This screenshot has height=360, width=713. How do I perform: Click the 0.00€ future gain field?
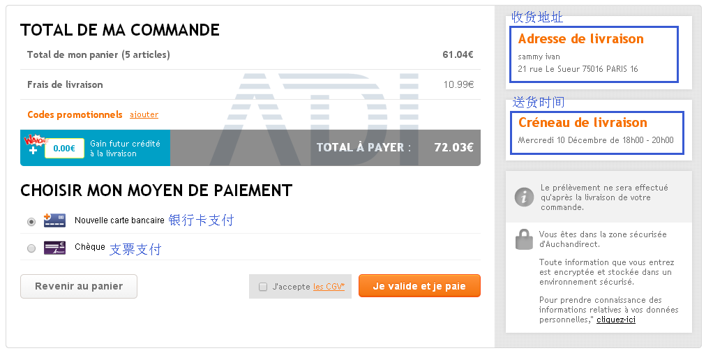pyautogui.click(x=64, y=148)
